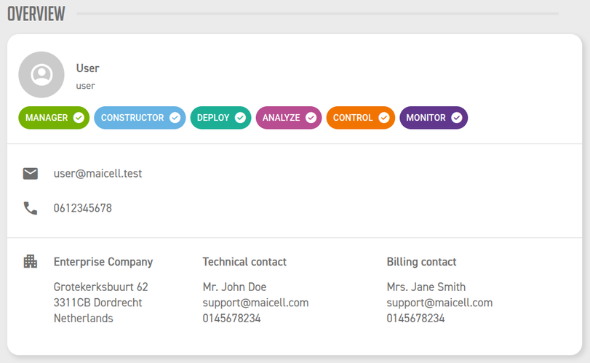Click the billing contact's support@maicell.com email
The height and width of the screenshot is (363, 590).
439,303
